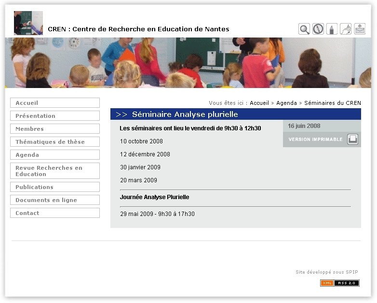377x303 pixels.
Task: Click the publication date 16 juin 2008
Action: [x=304, y=126]
